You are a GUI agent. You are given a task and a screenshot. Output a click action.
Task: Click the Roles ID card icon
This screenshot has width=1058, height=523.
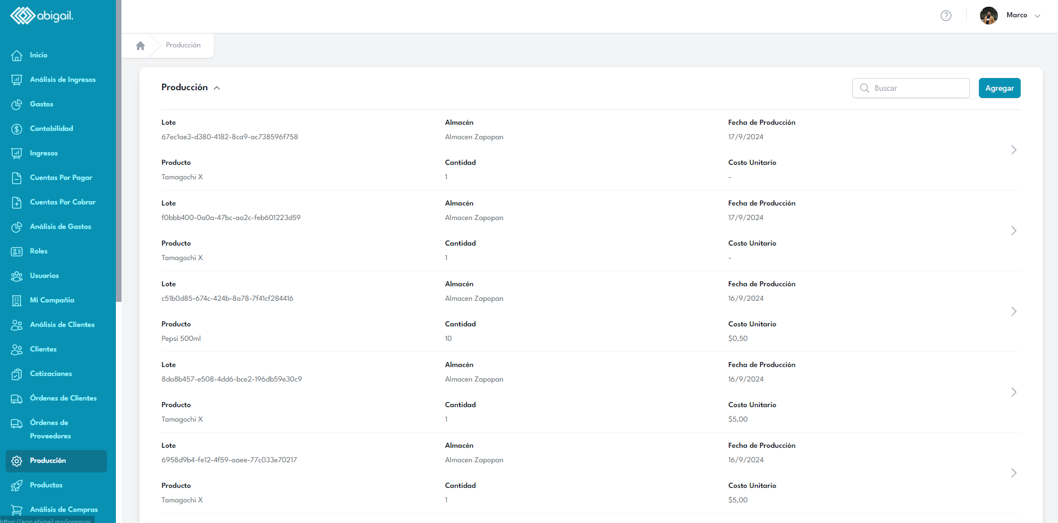coord(17,251)
